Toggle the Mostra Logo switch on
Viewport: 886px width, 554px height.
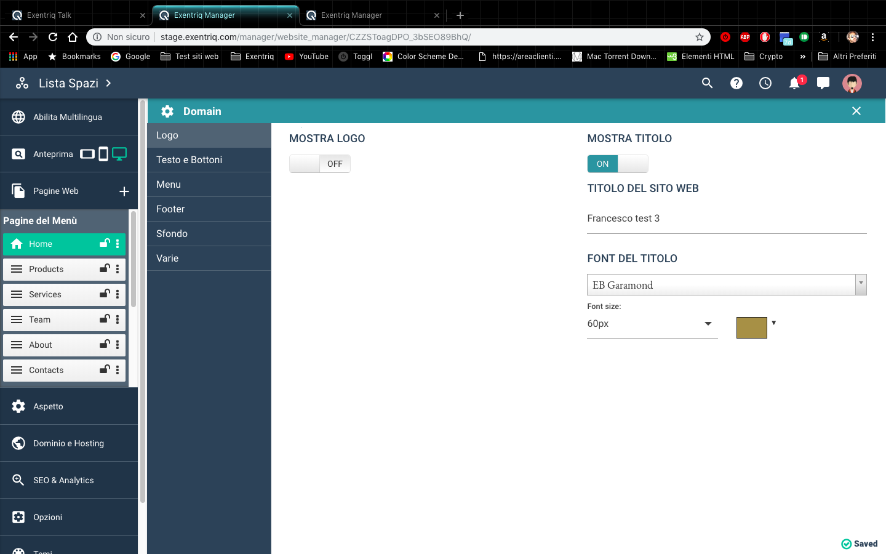point(319,164)
